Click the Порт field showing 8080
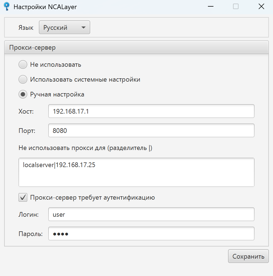This screenshot has height=276, width=273. (x=151, y=130)
